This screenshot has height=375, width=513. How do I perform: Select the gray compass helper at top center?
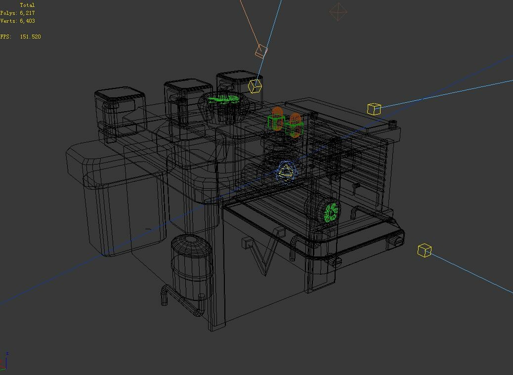pos(339,12)
